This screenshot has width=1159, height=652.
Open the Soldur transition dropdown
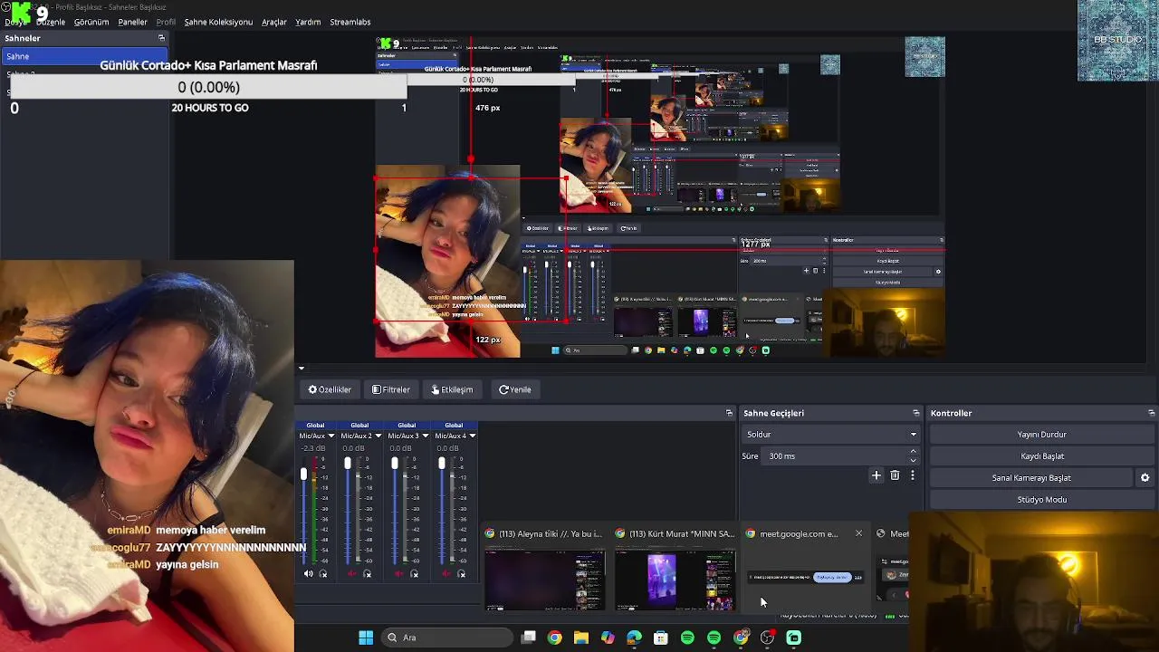pos(831,435)
